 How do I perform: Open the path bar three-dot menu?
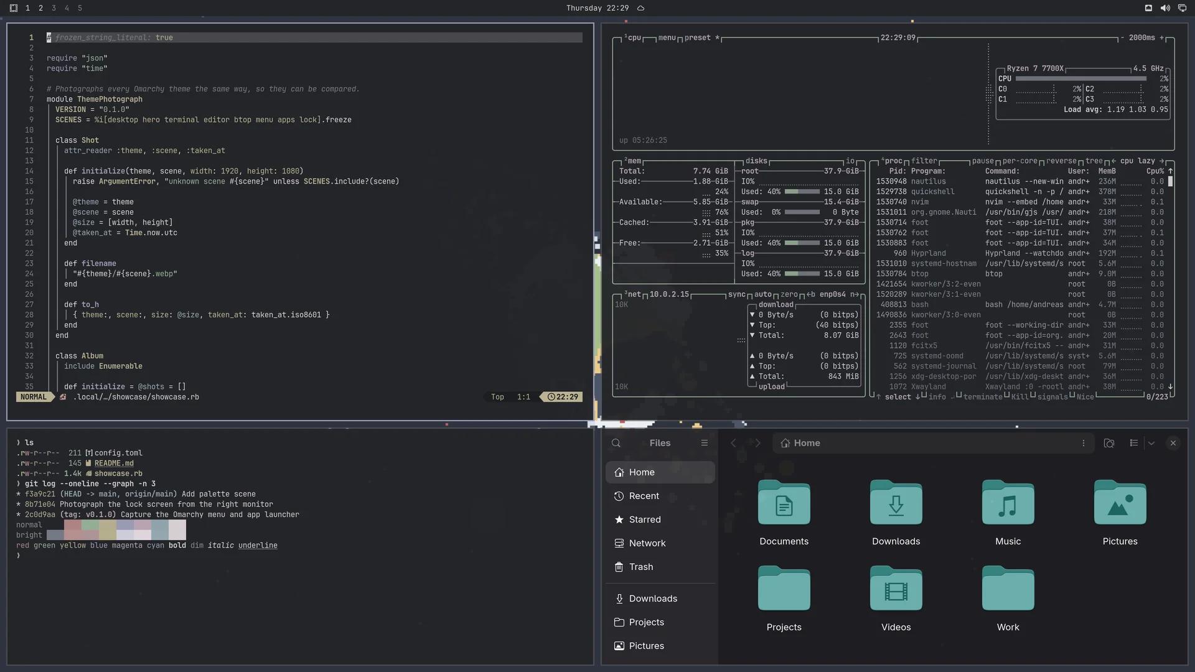click(x=1084, y=443)
